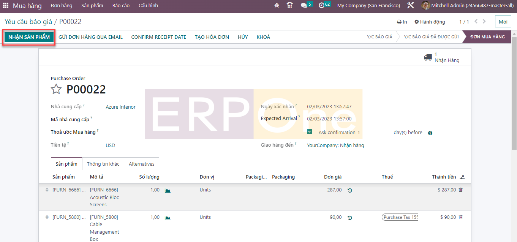
Task: Open forecast chart for Acoustic Bloc Screens
Action: 168,190
